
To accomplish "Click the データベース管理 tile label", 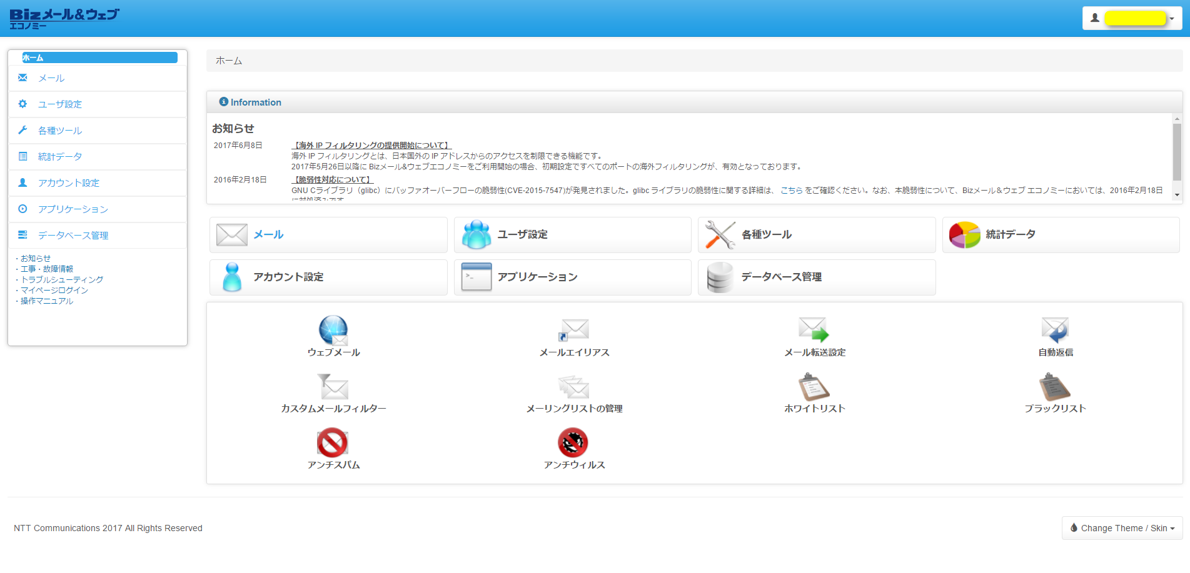I will coord(782,277).
